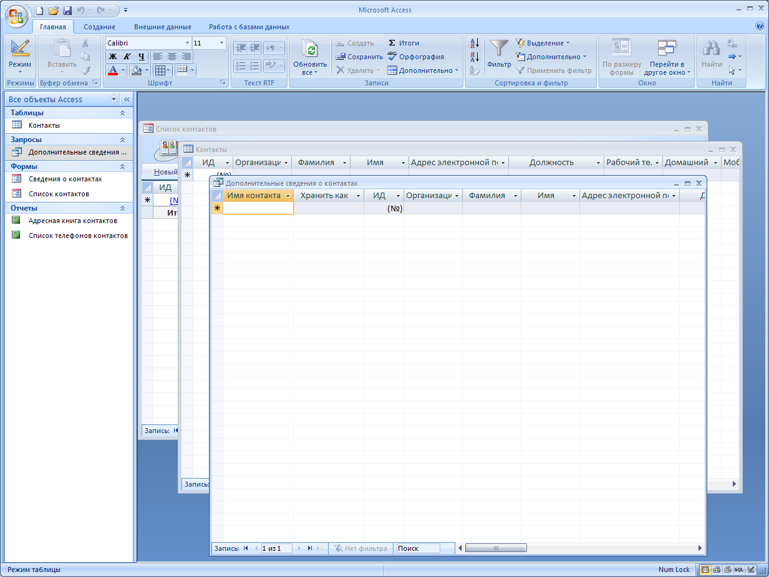Open Дополнительно dropdown in Записи group
769x577 pixels.
[423, 70]
